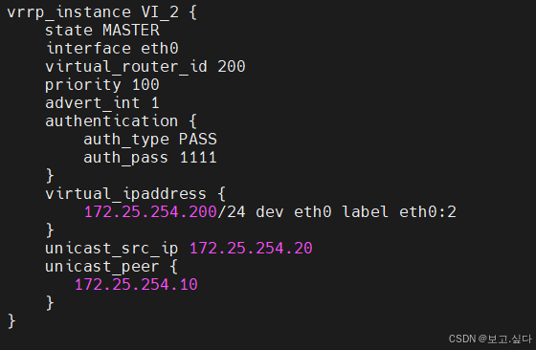Image resolution: width=536 pixels, height=350 pixels.
Task: Click the source address 172.25.254.20
Action: (x=251, y=249)
